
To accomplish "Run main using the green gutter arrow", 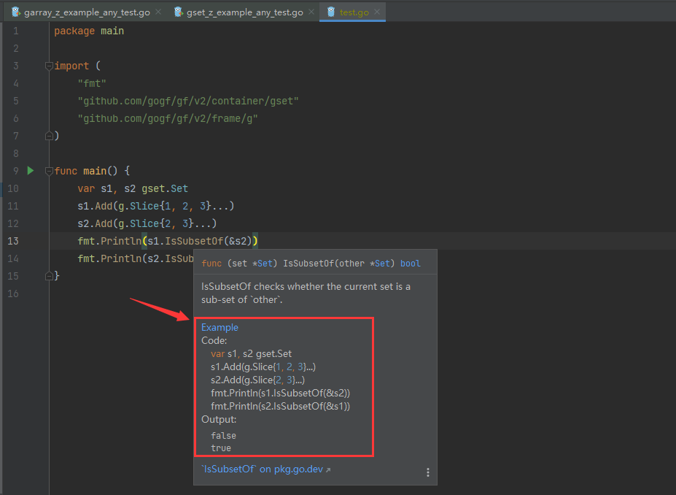I will tap(30, 171).
